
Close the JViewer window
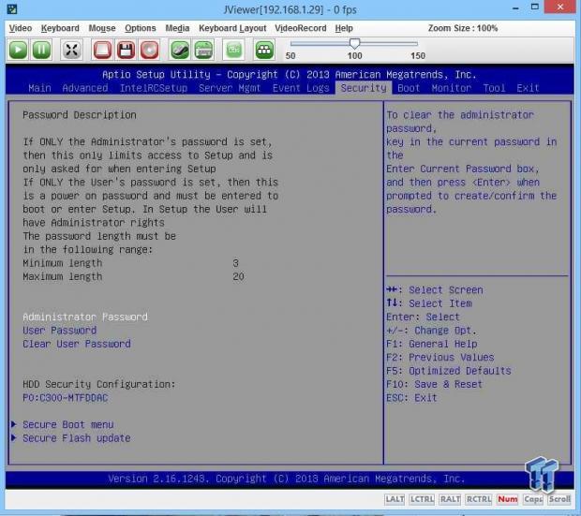click(x=560, y=7)
